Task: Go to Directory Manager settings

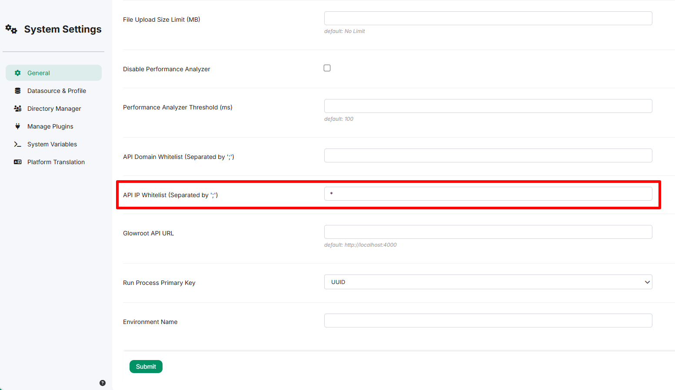Action: (53, 109)
